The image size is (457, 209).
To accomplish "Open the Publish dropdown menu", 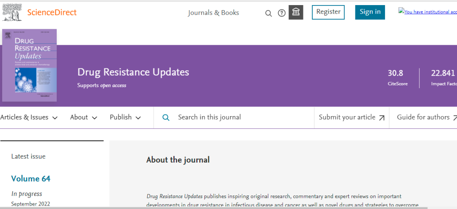I will 125,117.
